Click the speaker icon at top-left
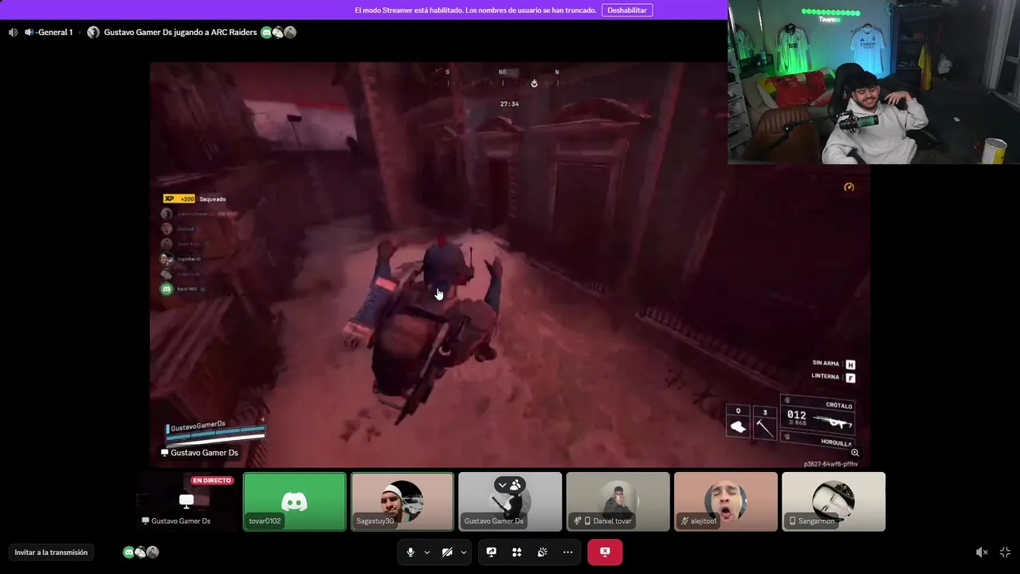The image size is (1020, 574). coord(13,33)
